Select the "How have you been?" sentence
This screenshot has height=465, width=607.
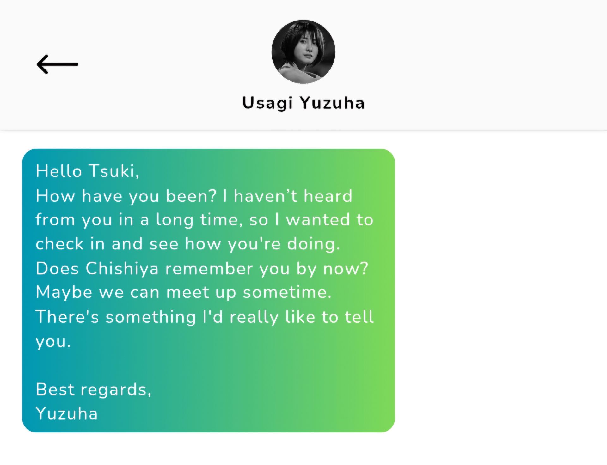click(x=126, y=196)
